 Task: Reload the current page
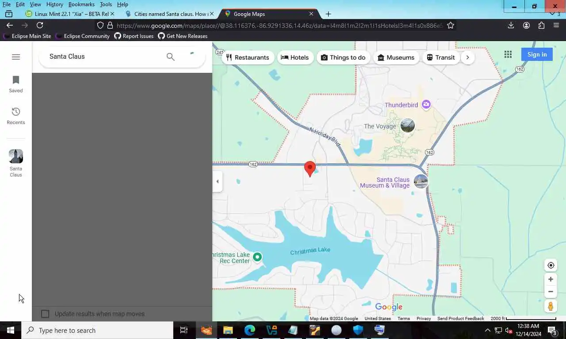40,25
